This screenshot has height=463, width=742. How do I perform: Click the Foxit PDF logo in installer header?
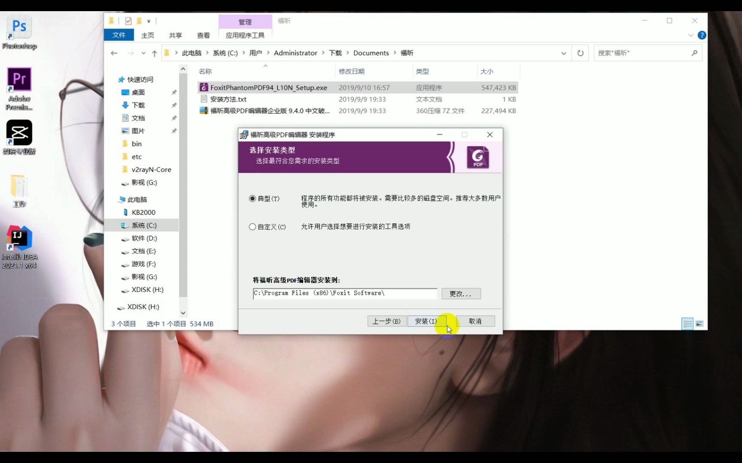[x=477, y=157]
